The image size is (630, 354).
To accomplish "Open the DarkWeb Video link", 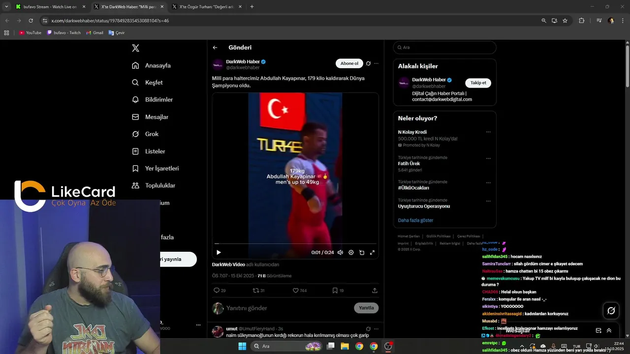I will click(228, 265).
